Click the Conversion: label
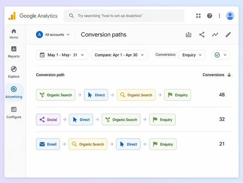The height and width of the screenshot is (183, 243). pos(166,55)
